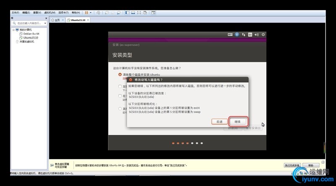Collapse the 我的计算机 tree node

(x=13, y=30)
